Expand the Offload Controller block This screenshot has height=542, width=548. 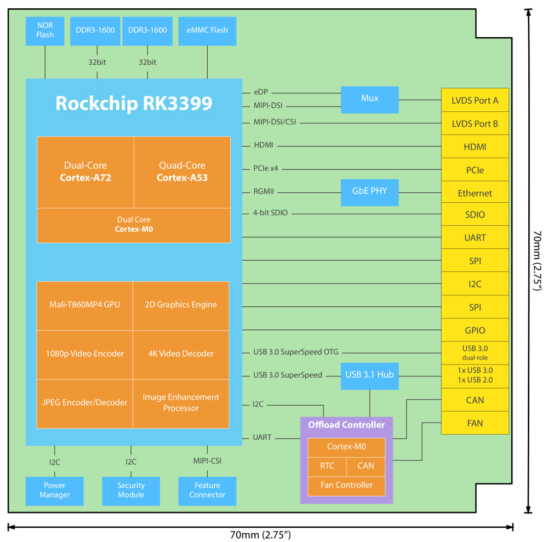point(346,425)
